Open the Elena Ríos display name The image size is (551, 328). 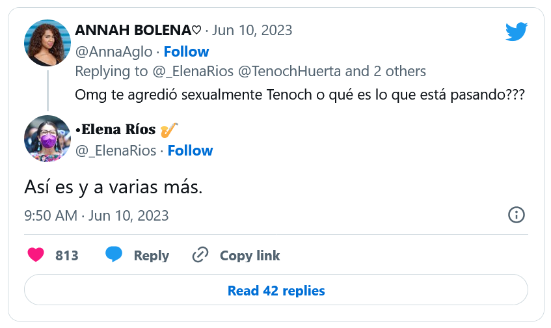point(117,130)
